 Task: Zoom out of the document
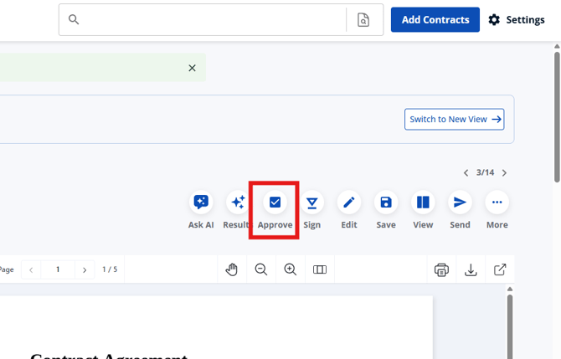click(x=261, y=269)
